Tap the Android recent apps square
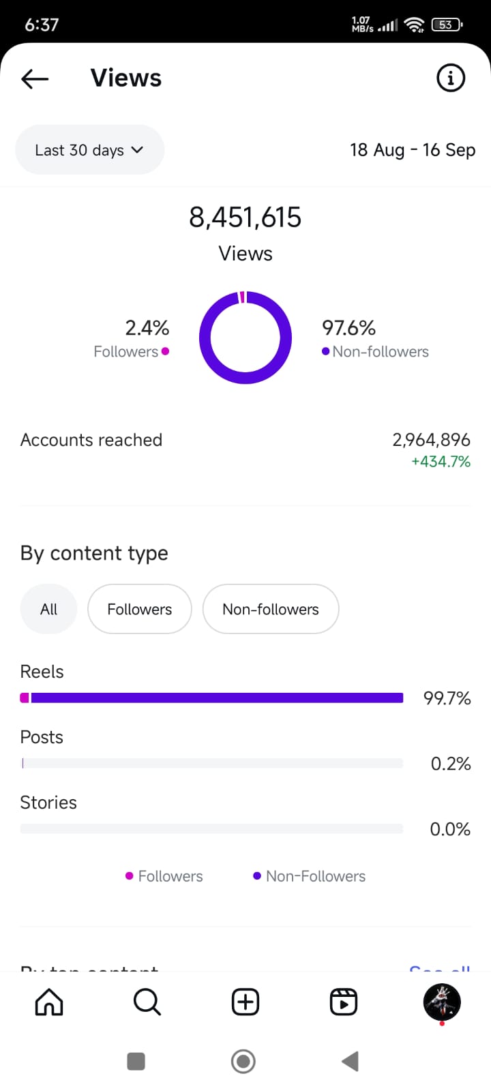 click(x=136, y=1061)
